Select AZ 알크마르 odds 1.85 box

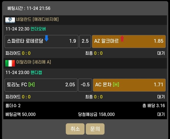[129, 41]
